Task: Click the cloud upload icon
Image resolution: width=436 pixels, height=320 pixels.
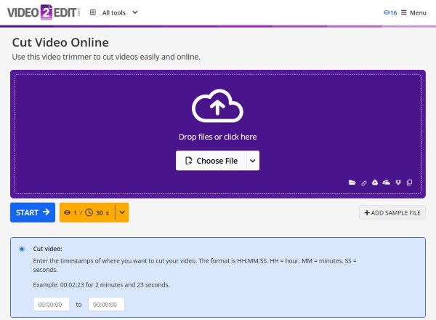Action: click(x=217, y=105)
